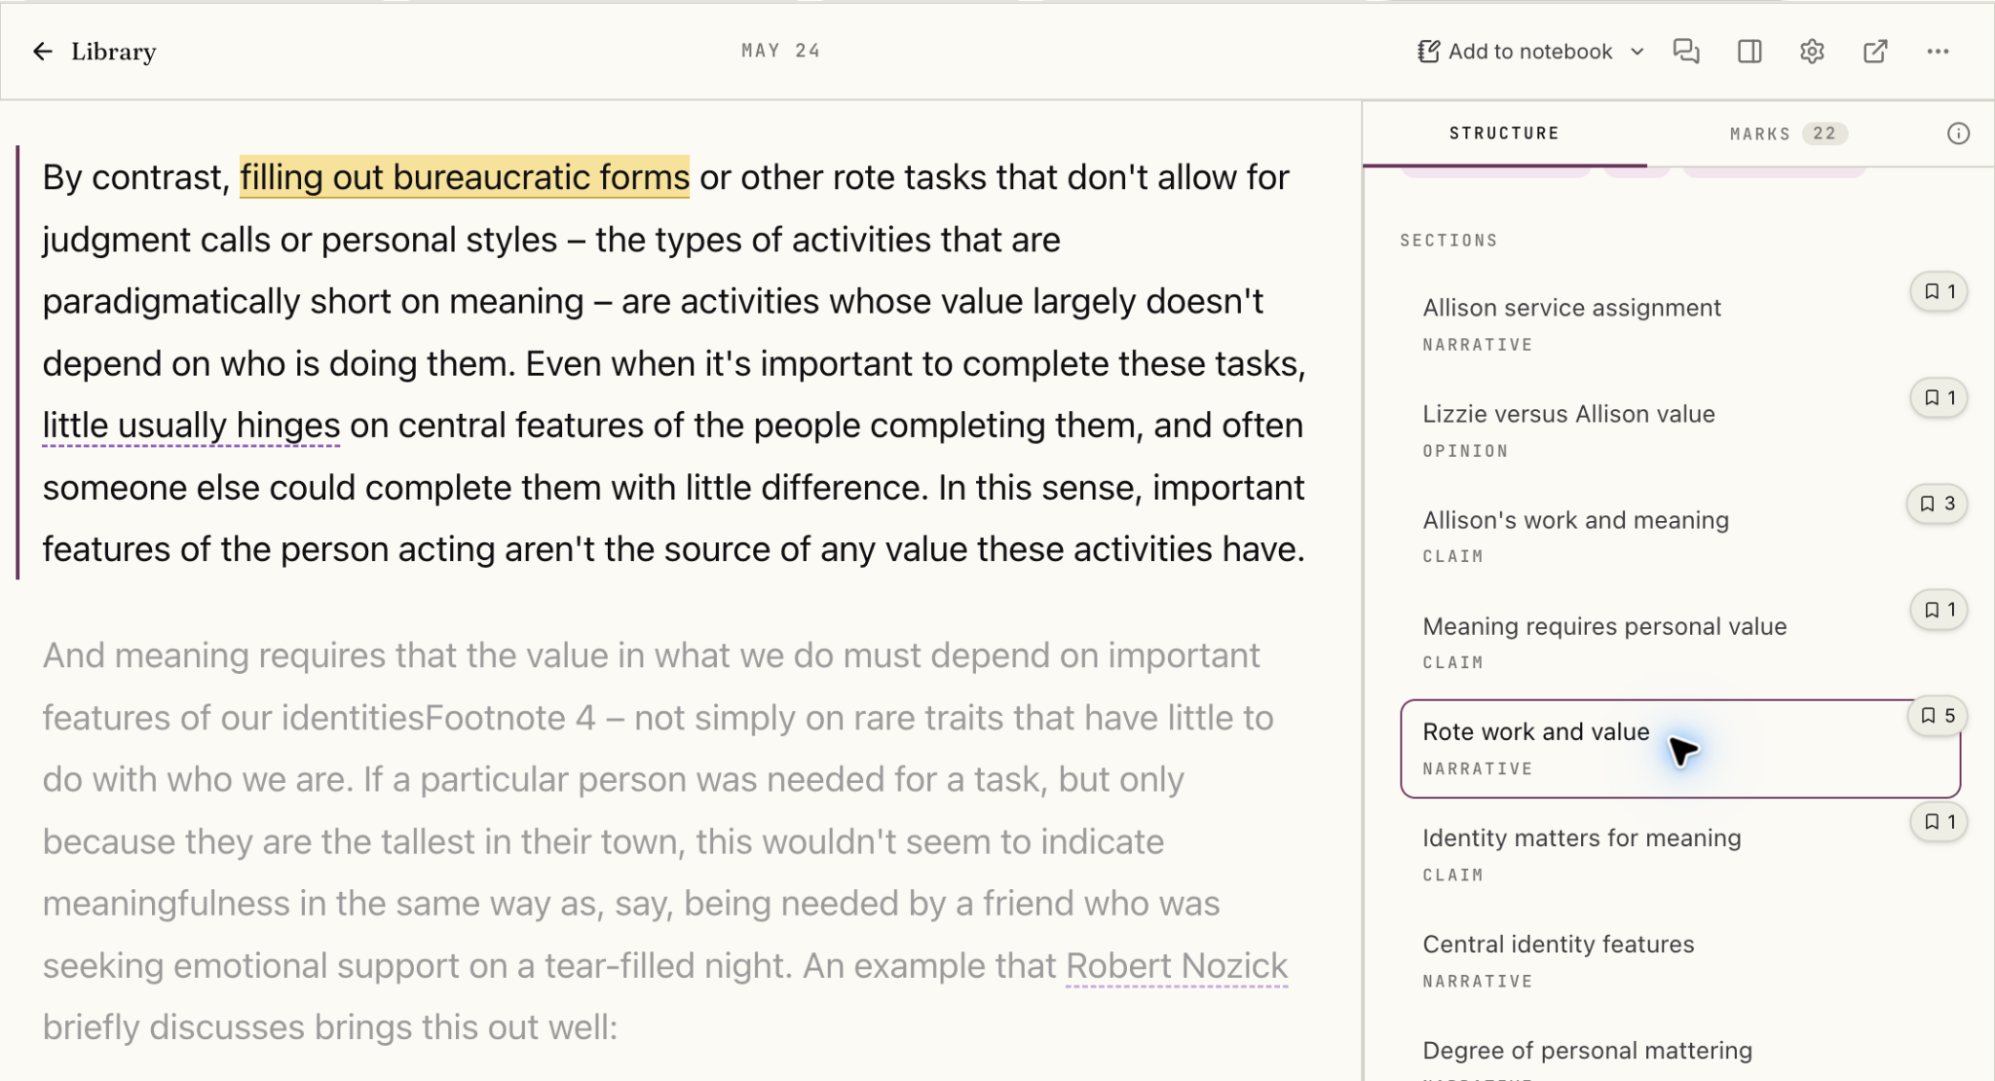Open the more options ellipsis menu
Screen dimensions: 1995x1081
pos(1938,52)
